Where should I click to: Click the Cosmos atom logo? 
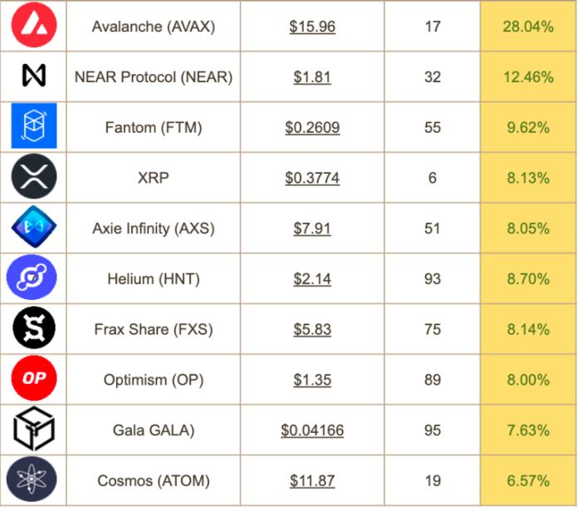click(32, 479)
